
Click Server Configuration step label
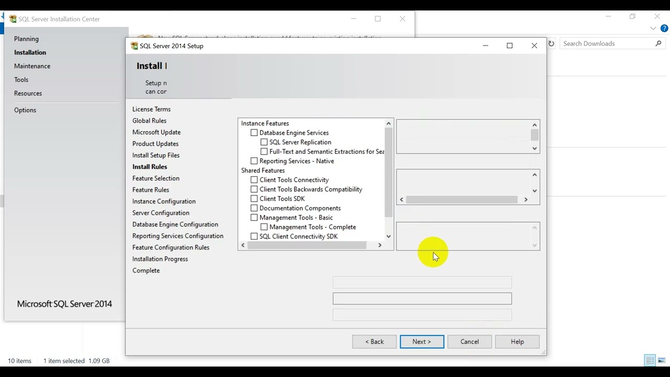click(161, 213)
